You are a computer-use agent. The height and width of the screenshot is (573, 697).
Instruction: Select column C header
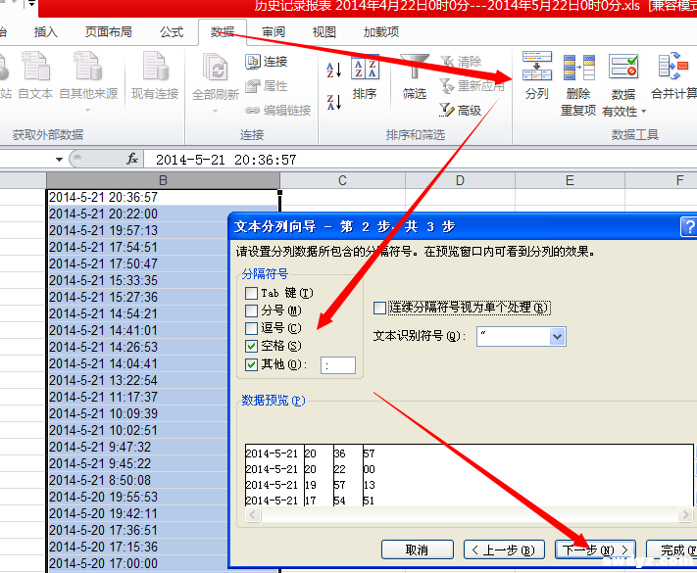[x=343, y=181]
